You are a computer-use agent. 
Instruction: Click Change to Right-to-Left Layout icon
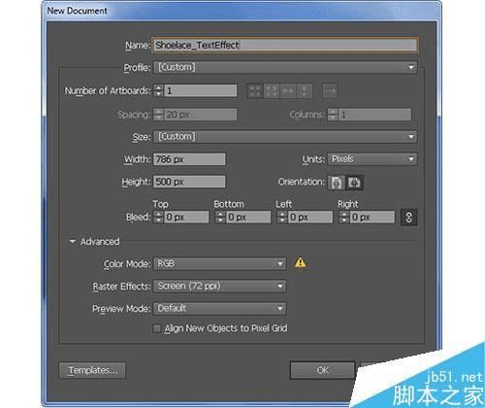(x=330, y=91)
